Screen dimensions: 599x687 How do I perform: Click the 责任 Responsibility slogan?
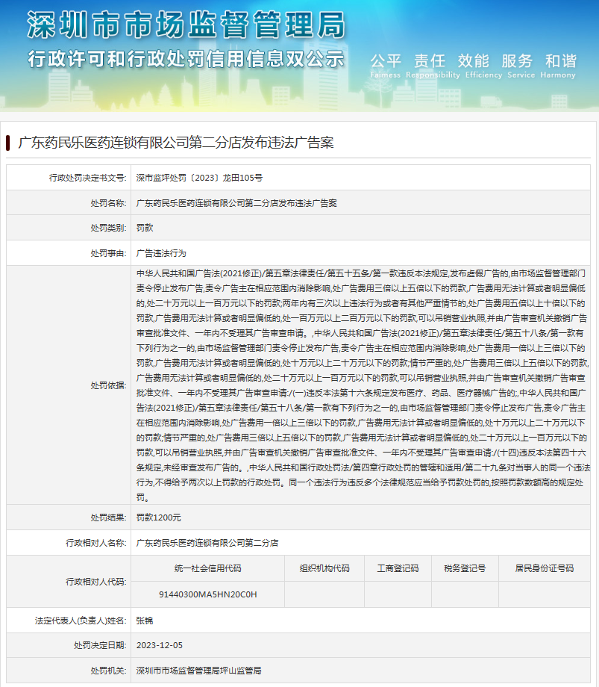[433, 66]
